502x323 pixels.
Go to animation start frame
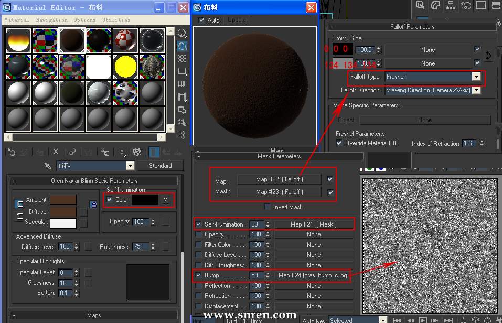click(x=397, y=320)
